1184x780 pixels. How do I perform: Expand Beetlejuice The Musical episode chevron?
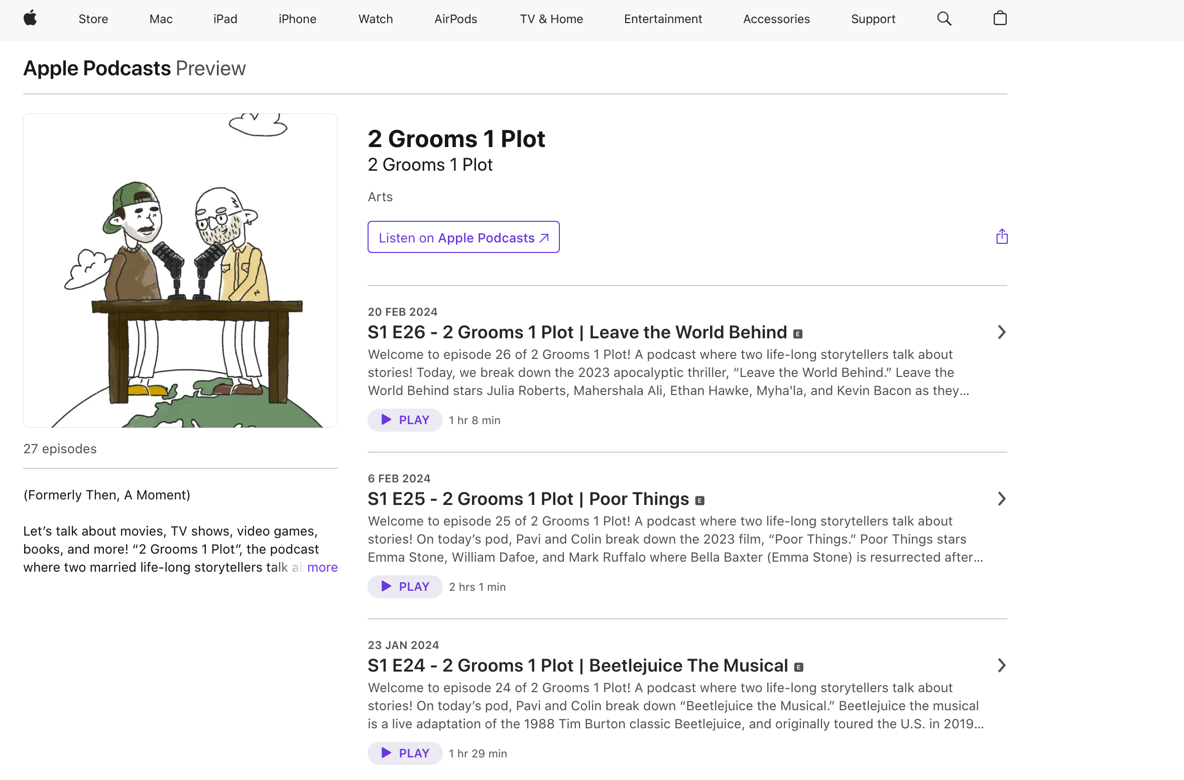coord(1001,666)
